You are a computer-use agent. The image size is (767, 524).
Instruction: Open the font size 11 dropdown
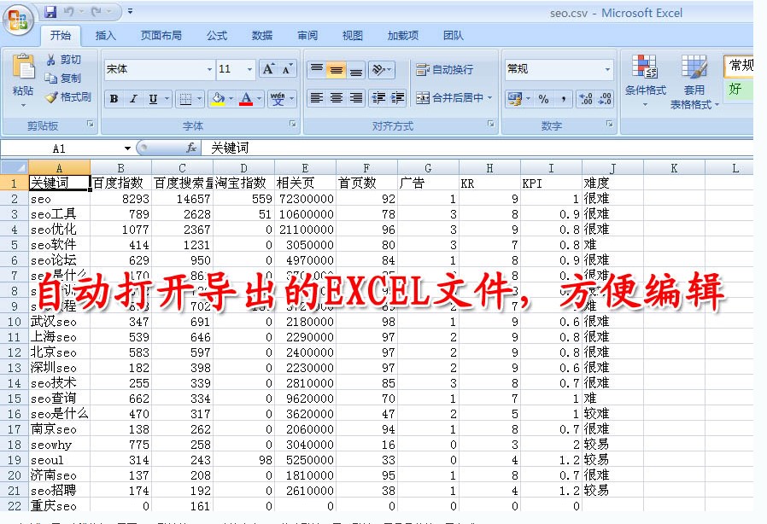[250, 69]
